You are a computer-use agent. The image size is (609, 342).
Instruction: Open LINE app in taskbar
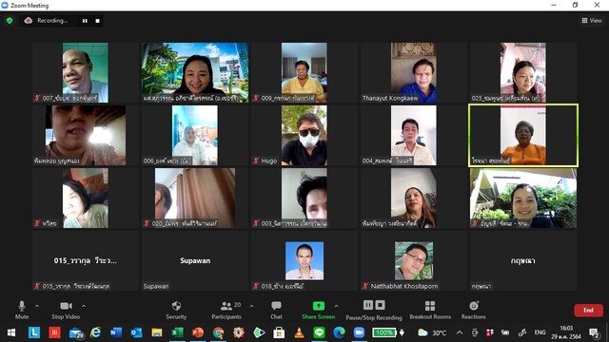tap(319, 332)
